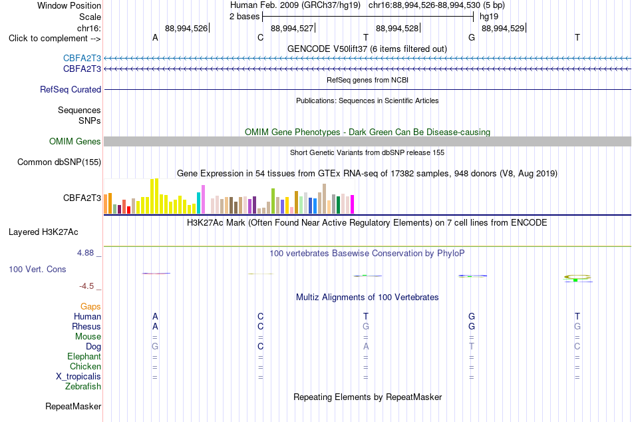Click the Scale track label

[x=90, y=17]
